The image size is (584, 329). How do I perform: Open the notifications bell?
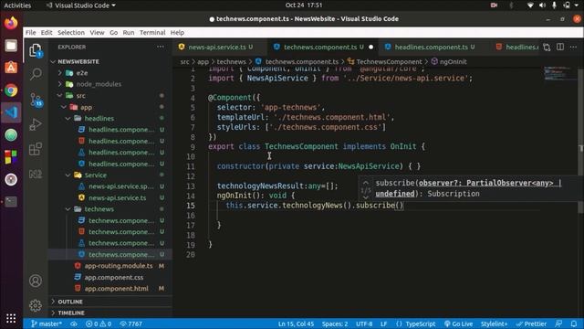pyautogui.click(x=574, y=324)
